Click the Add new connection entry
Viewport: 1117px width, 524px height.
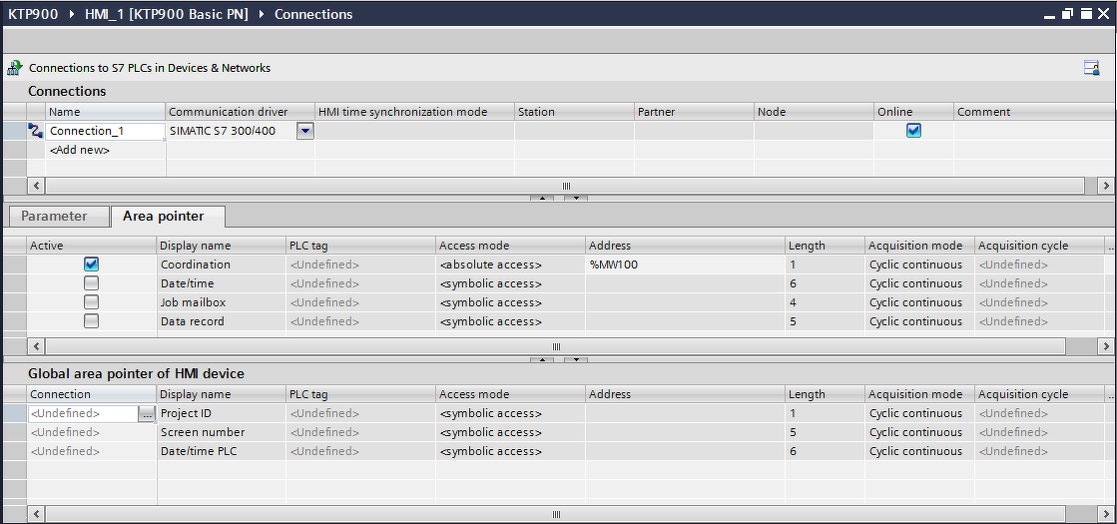coord(80,150)
